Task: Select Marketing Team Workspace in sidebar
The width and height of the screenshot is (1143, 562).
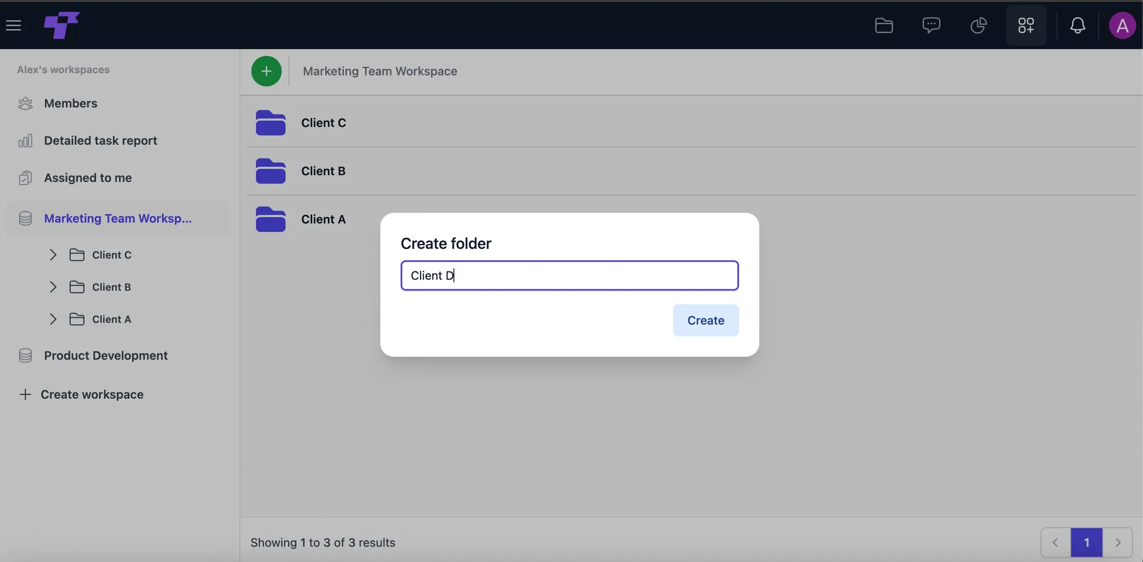Action: click(x=118, y=218)
